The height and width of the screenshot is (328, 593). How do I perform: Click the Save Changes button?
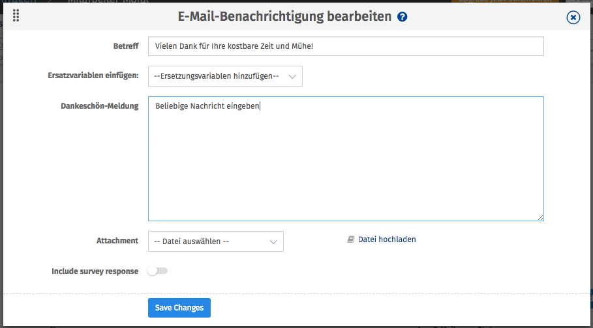179,308
